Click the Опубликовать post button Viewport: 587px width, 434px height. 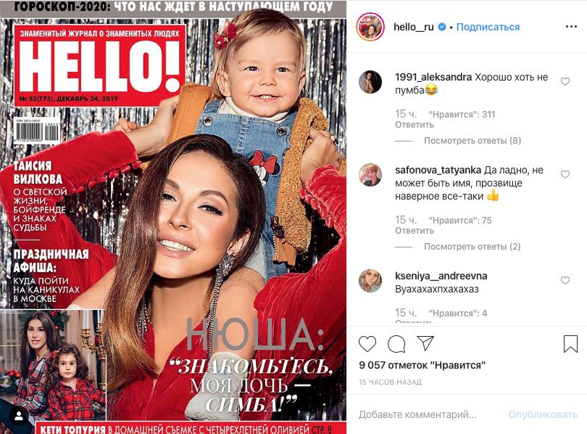(543, 414)
